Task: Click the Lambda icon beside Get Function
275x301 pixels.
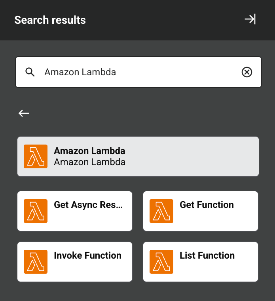Action: tap(161, 211)
